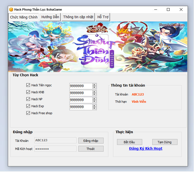The height and width of the screenshot is (172, 194).
Task: Minimize the Hack Phong Thần Lục window
Action: point(156,9)
